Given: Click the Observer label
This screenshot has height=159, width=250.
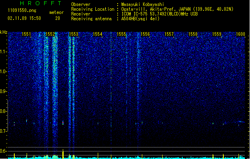Looking at the screenshot, I should click(81, 4).
